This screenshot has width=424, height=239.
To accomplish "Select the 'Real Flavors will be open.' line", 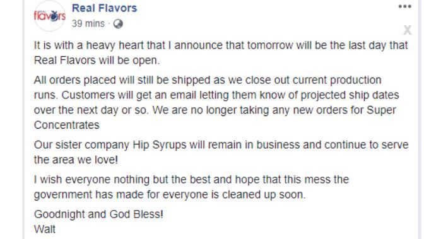I will coord(97,61).
